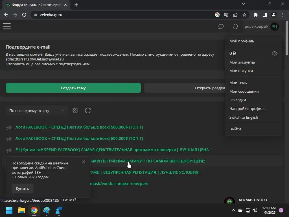289x217 pixels.
Task: Choose Switch to English
Action: click(x=244, y=117)
